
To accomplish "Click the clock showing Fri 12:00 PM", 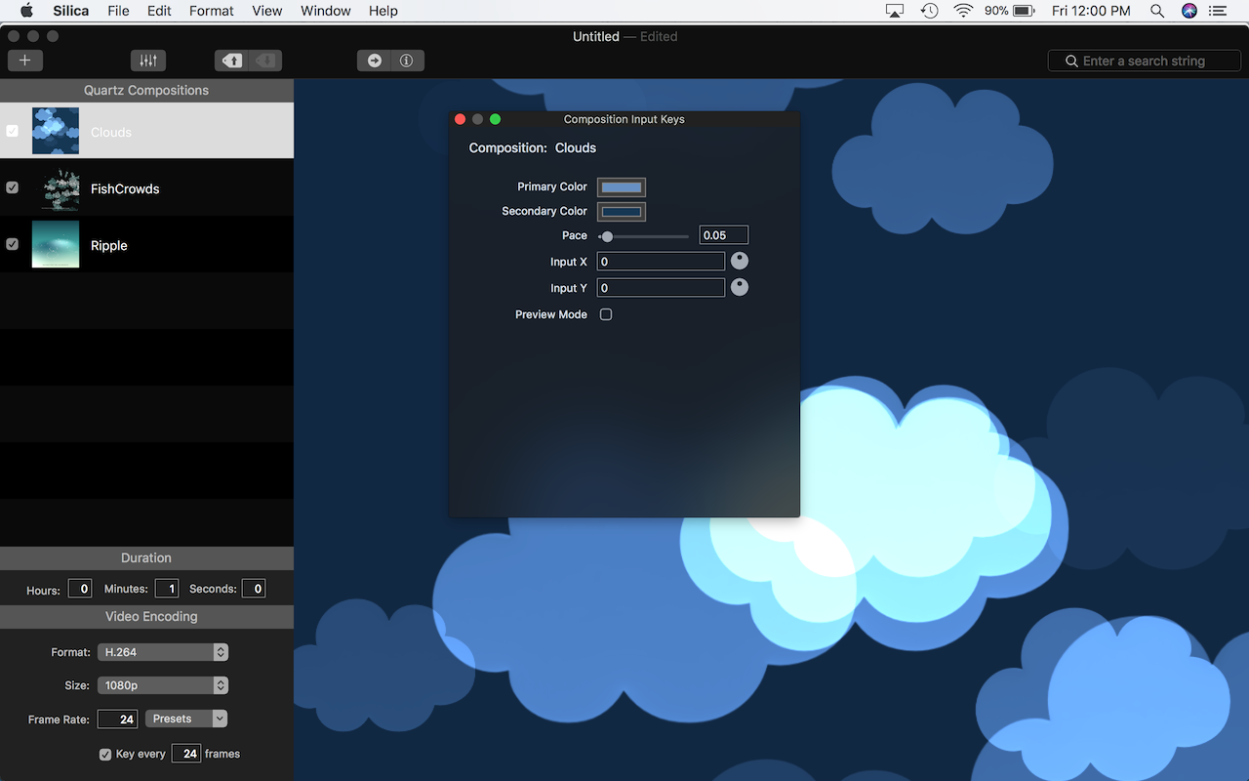I will coord(1092,11).
